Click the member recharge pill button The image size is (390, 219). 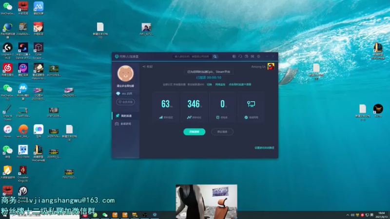(x=125, y=102)
